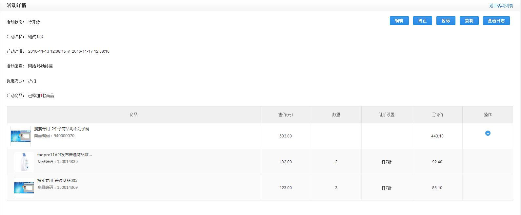Expand the blue chevron in 操作 column

tap(488, 133)
